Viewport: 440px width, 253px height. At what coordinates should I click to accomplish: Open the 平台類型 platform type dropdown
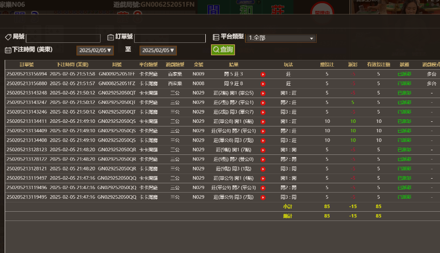click(x=282, y=38)
